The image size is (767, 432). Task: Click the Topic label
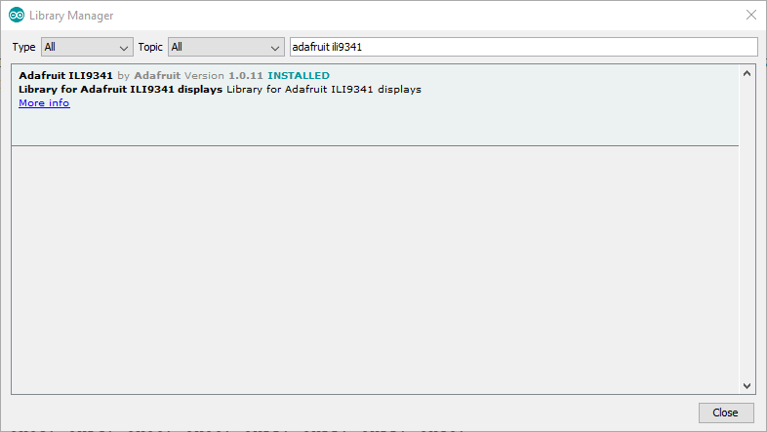tap(150, 47)
